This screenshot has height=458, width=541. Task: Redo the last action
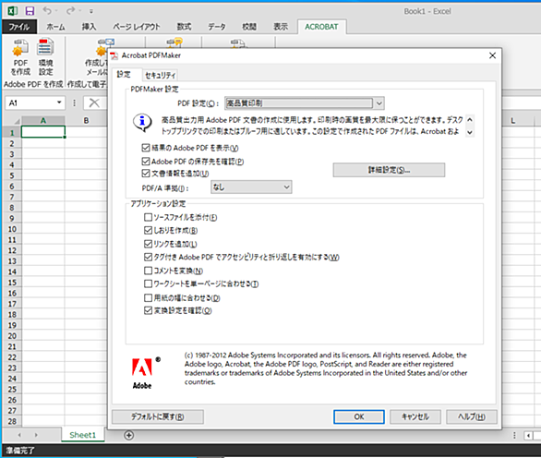71,11
